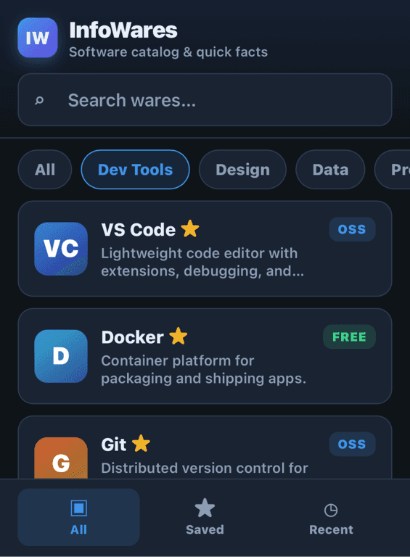Click the search magnifier icon
Screen dimensions: 410x557
coord(39,101)
